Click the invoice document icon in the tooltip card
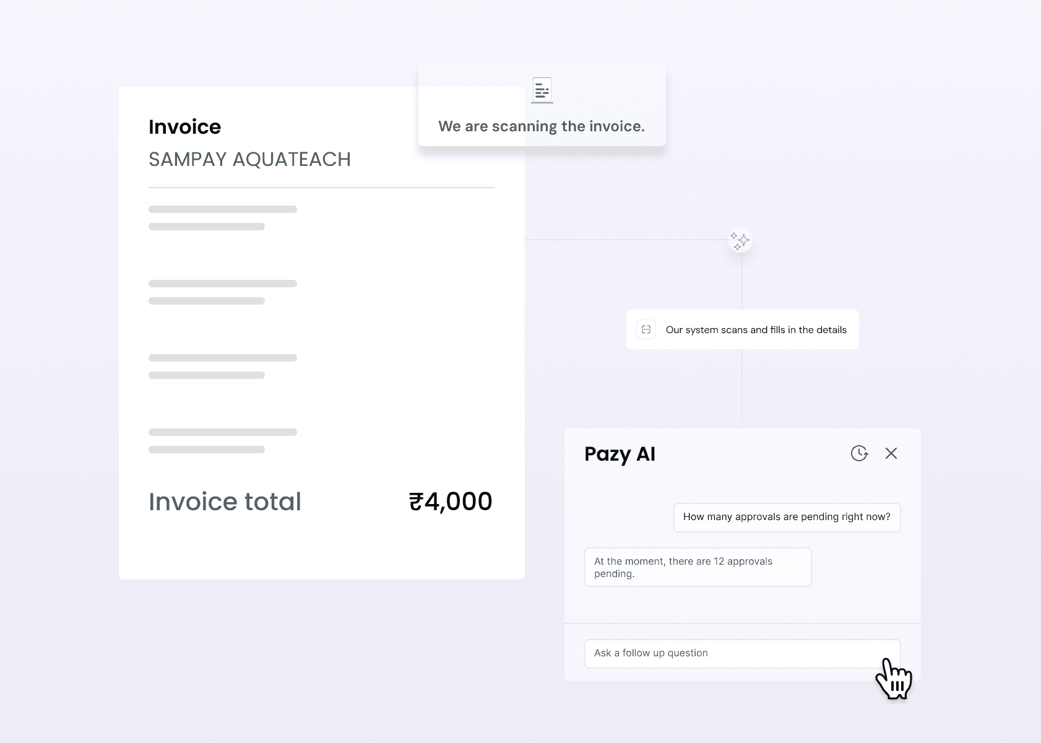 (x=542, y=90)
